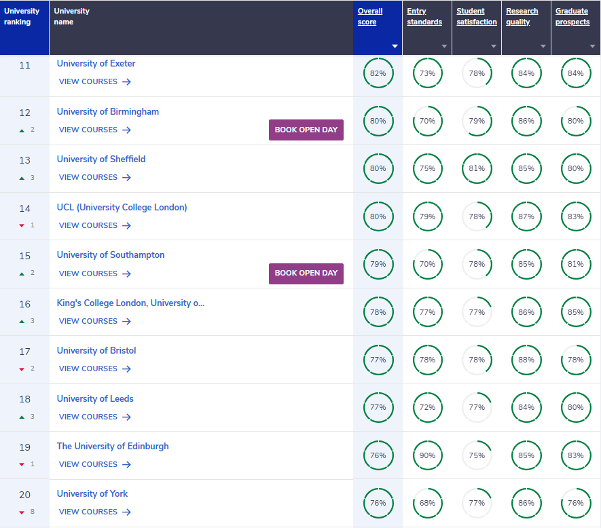
Task: Click the University ranking column header
Action: [x=24, y=28]
